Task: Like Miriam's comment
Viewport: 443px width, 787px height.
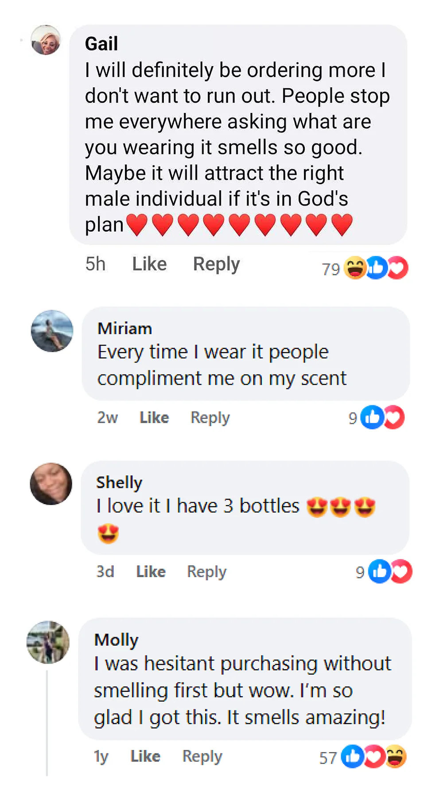Action: click(x=154, y=417)
